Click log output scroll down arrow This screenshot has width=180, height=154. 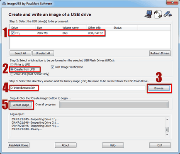point(167,134)
